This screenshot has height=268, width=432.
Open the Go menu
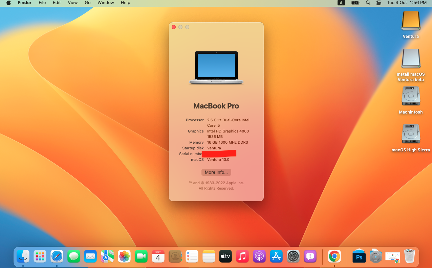point(88,3)
